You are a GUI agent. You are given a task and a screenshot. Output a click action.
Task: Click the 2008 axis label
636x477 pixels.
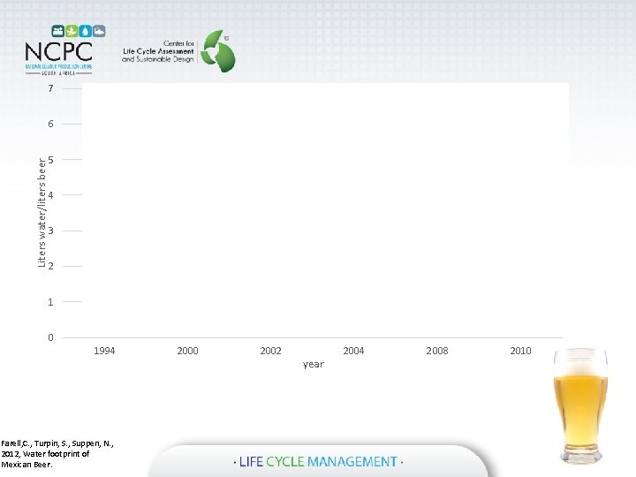(437, 351)
